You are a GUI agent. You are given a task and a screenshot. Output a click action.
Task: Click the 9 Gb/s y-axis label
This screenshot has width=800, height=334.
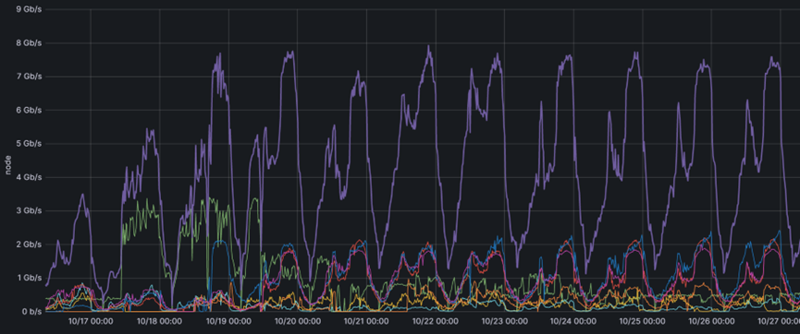tap(29, 9)
